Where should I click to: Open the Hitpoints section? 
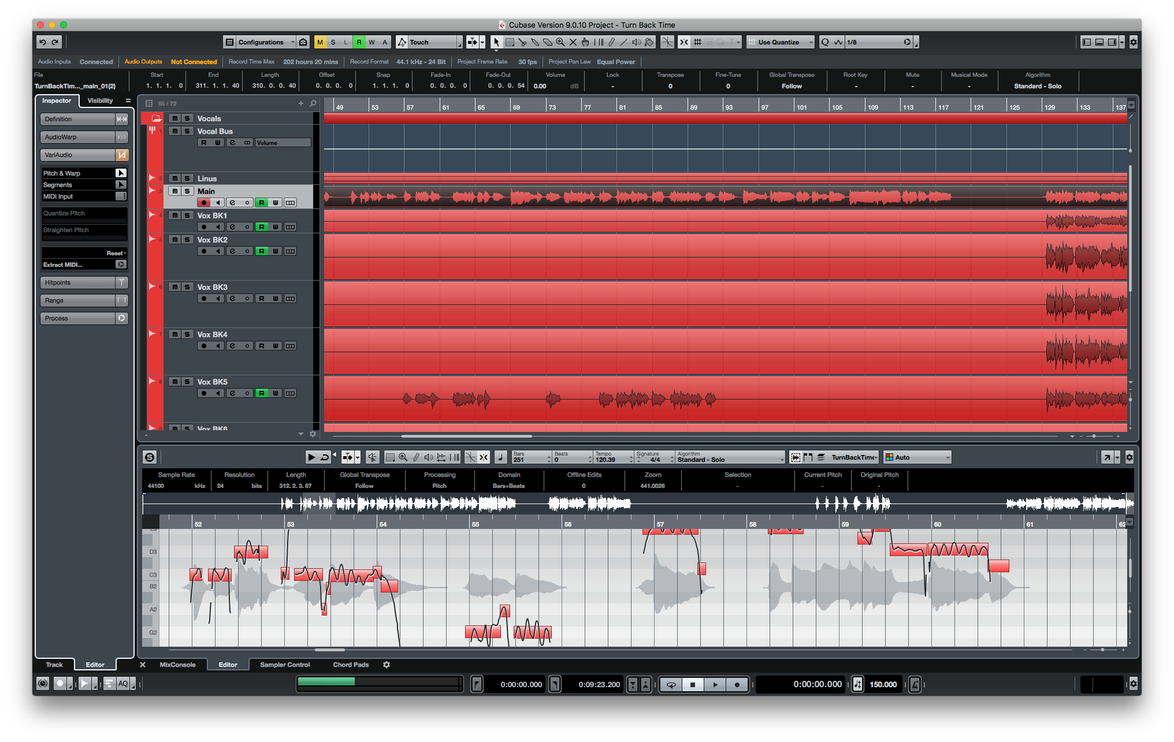click(x=84, y=282)
